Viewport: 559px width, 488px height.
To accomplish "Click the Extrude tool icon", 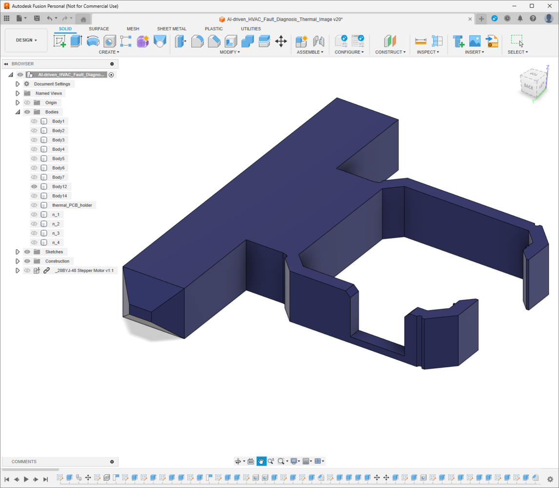I will coord(76,41).
